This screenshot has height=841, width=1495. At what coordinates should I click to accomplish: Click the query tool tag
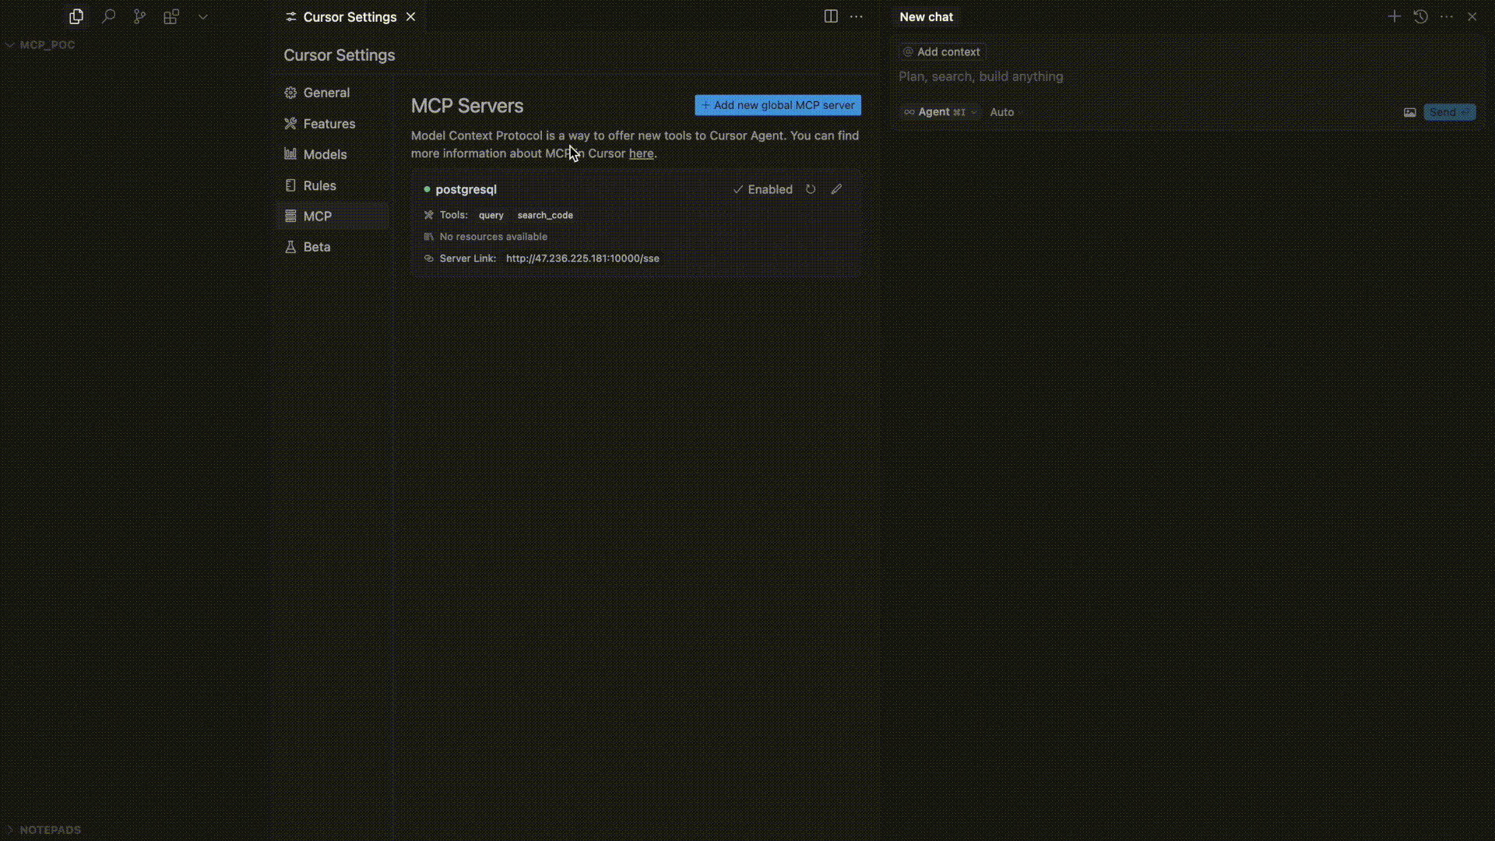pos(491,215)
